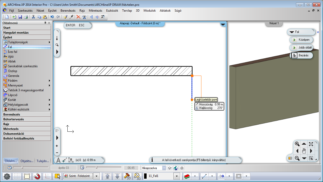Toggle the reference frame rectangle icon

pyautogui.click(x=27, y=176)
